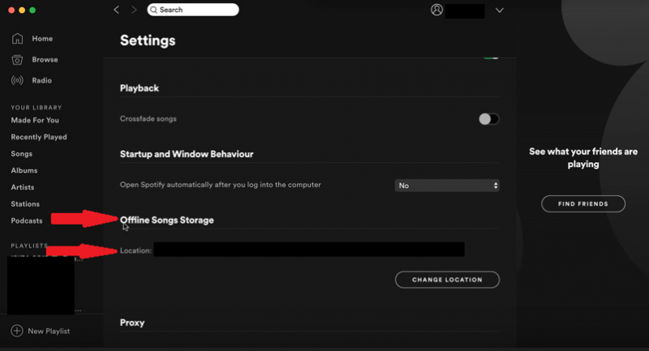The width and height of the screenshot is (649, 351).
Task: Click the green macOS zoom button
Action: [x=32, y=11]
